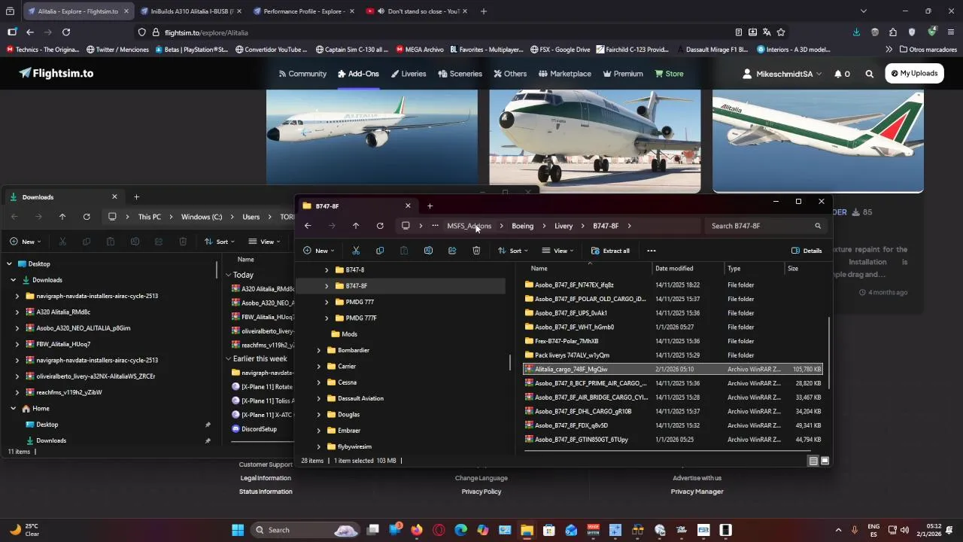Click the Privacy Manager footer link
The image size is (963, 542).
click(x=697, y=492)
